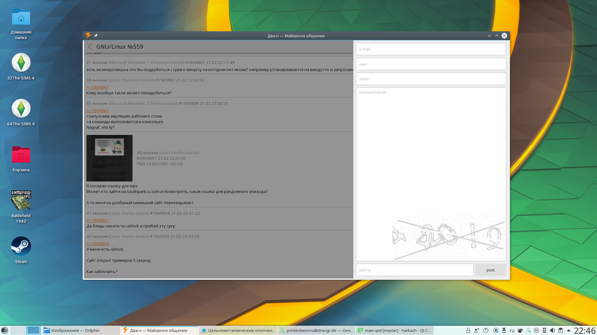
Task: Follow the >>1969894 reply link
Action: pyautogui.click(x=98, y=243)
